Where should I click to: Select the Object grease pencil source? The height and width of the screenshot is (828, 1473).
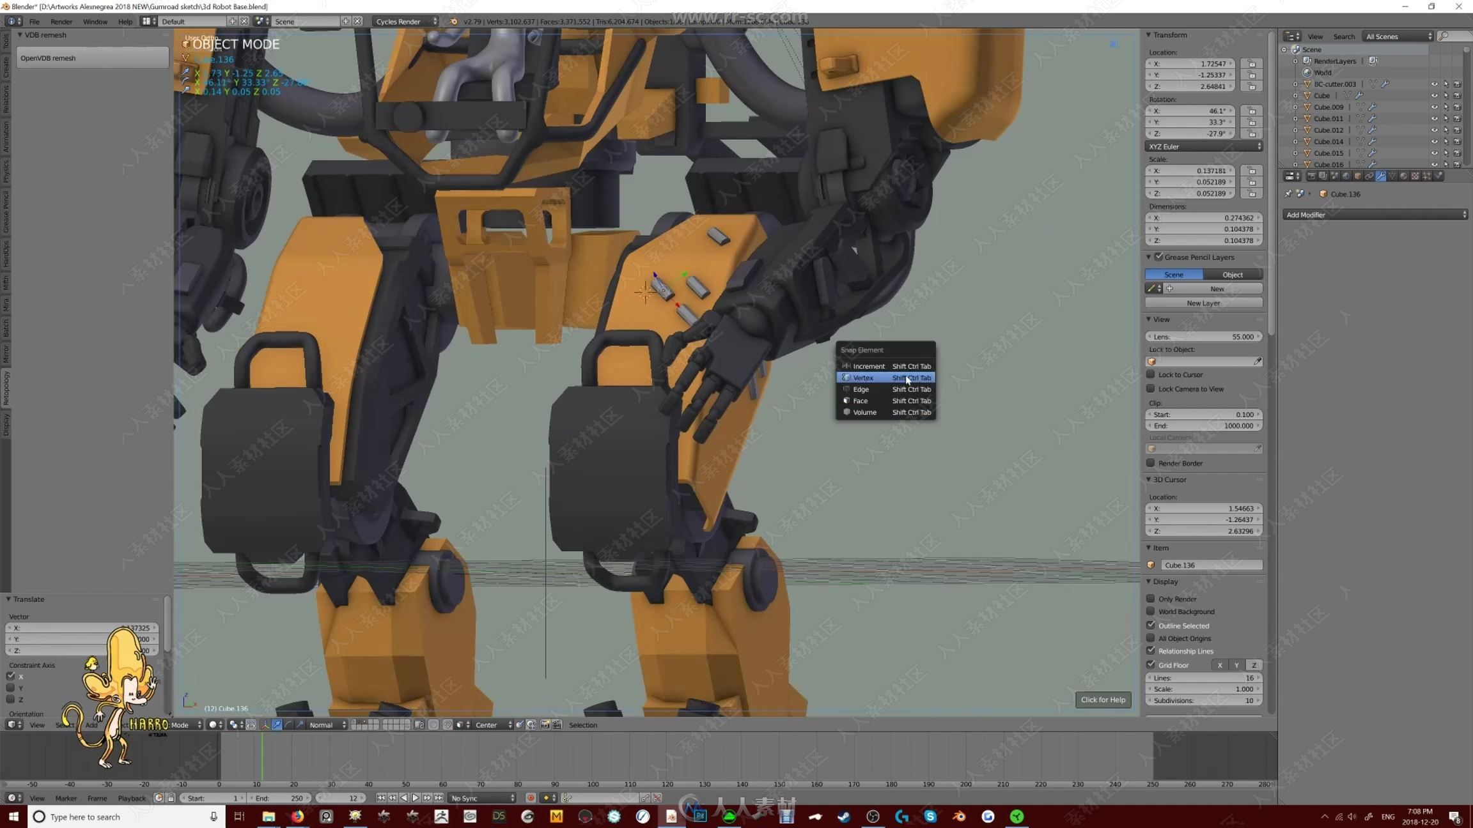(1233, 275)
